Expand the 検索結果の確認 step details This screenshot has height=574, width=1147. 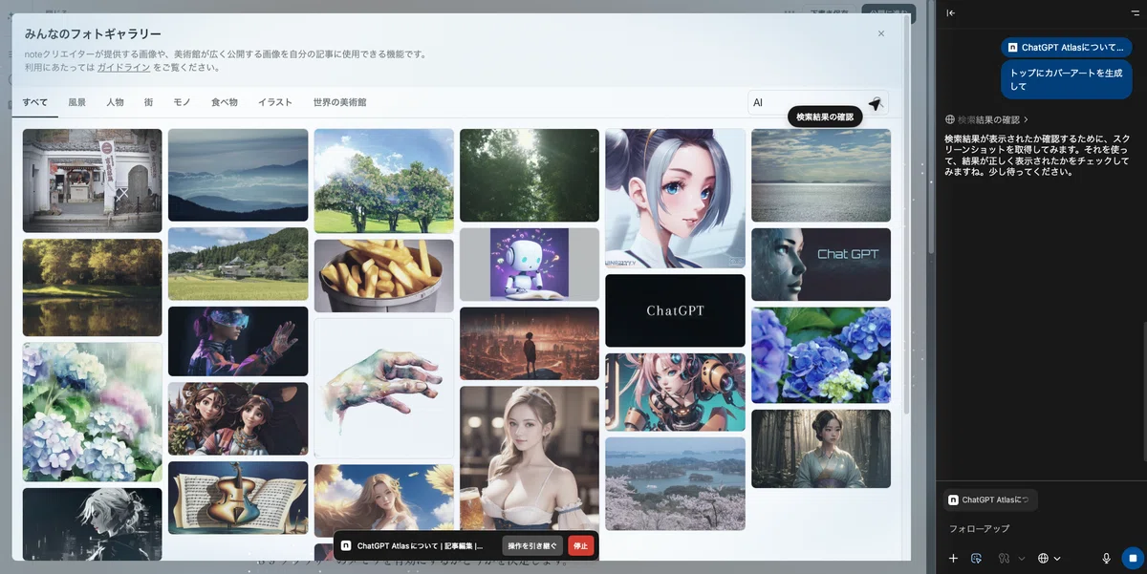click(990, 118)
